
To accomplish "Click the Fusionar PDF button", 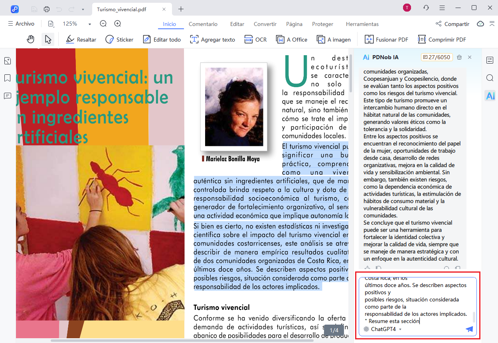I will coord(386,40).
